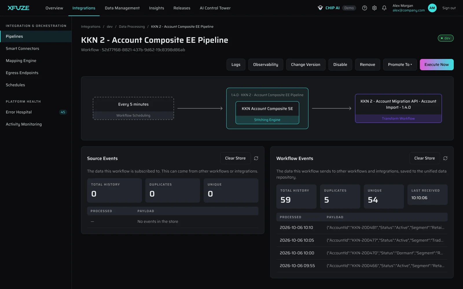
Task: Switch to the Integrations tab
Action: [84, 8]
